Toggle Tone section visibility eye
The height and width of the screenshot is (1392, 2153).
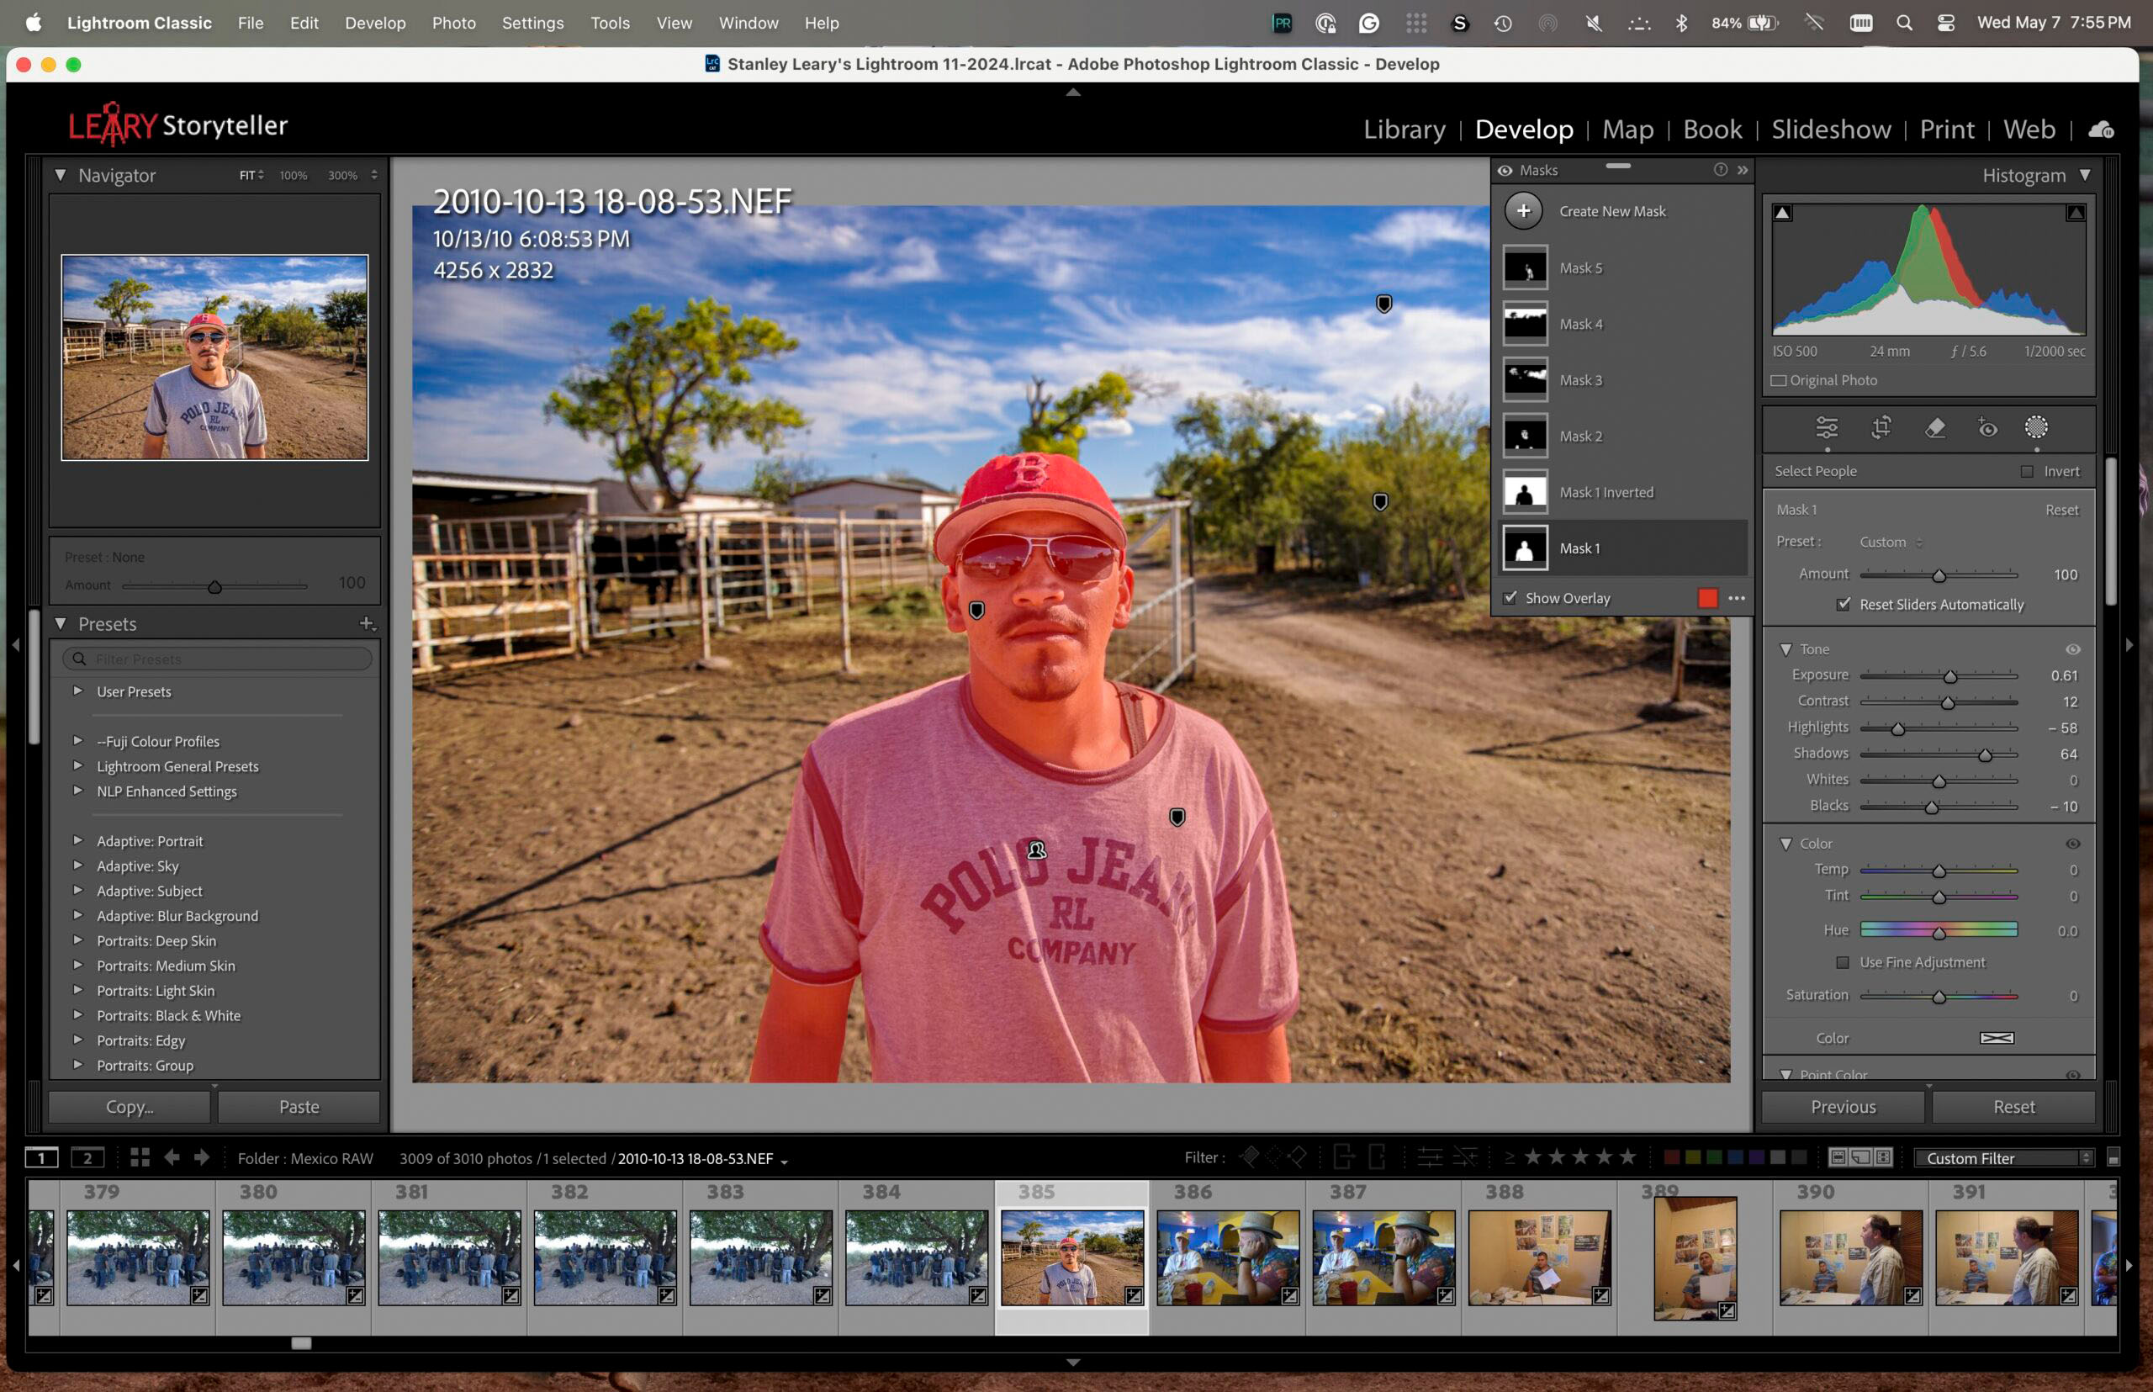[x=2073, y=649]
